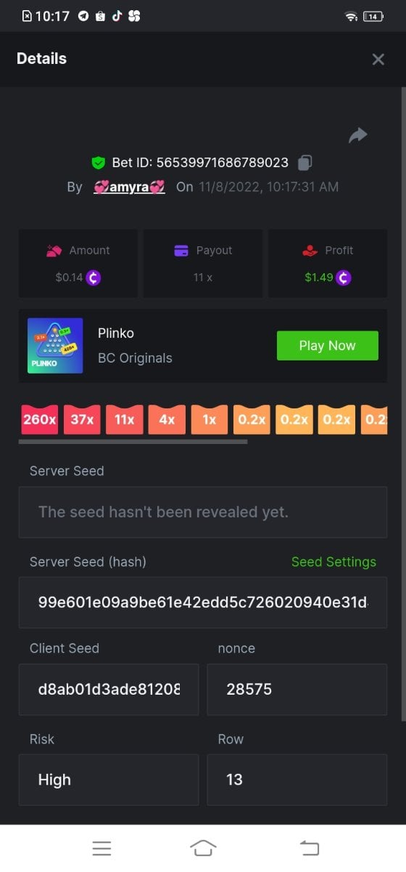Tap the share arrow icon
The height and width of the screenshot is (872, 406).
click(358, 135)
